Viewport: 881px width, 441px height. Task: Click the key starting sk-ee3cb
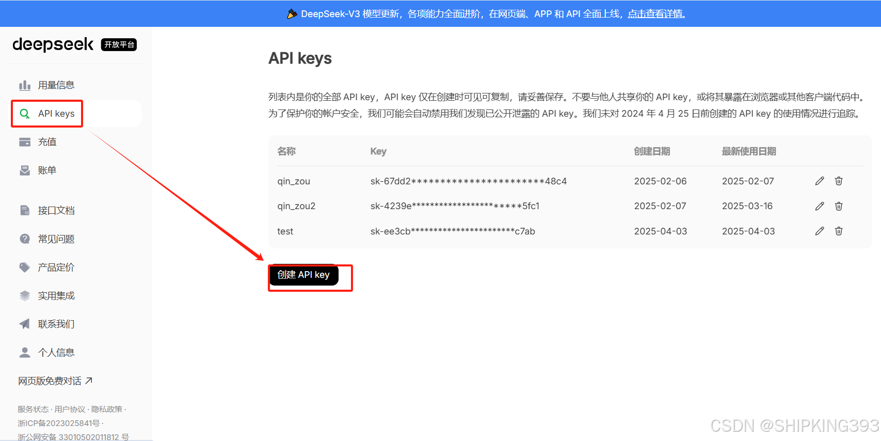[x=453, y=231]
